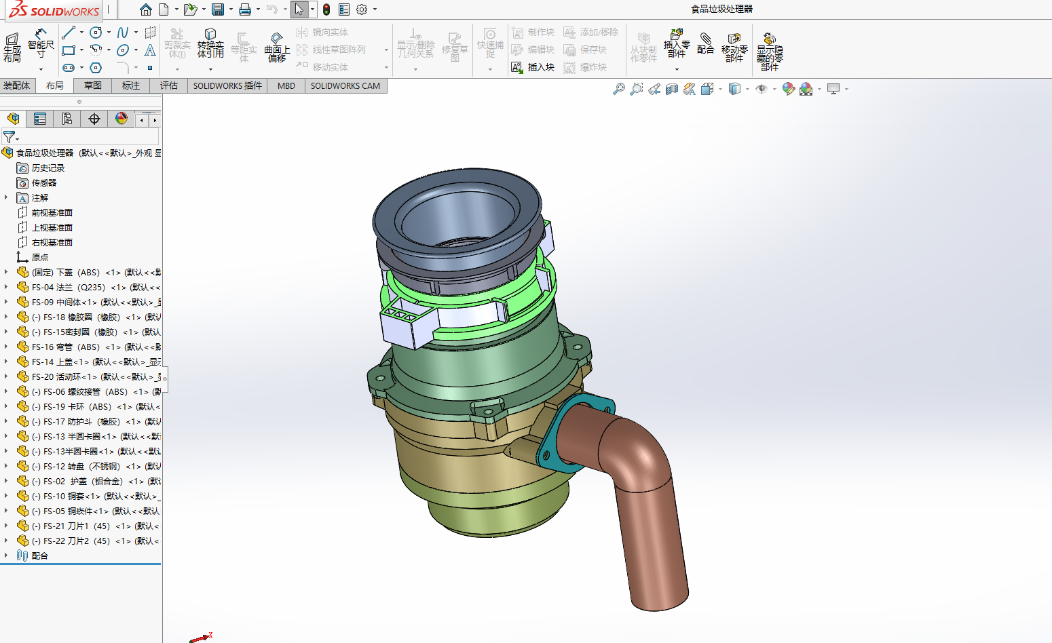
Task: Click the Edit Appearance color ball icon
Action: click(x=788, y=89)
